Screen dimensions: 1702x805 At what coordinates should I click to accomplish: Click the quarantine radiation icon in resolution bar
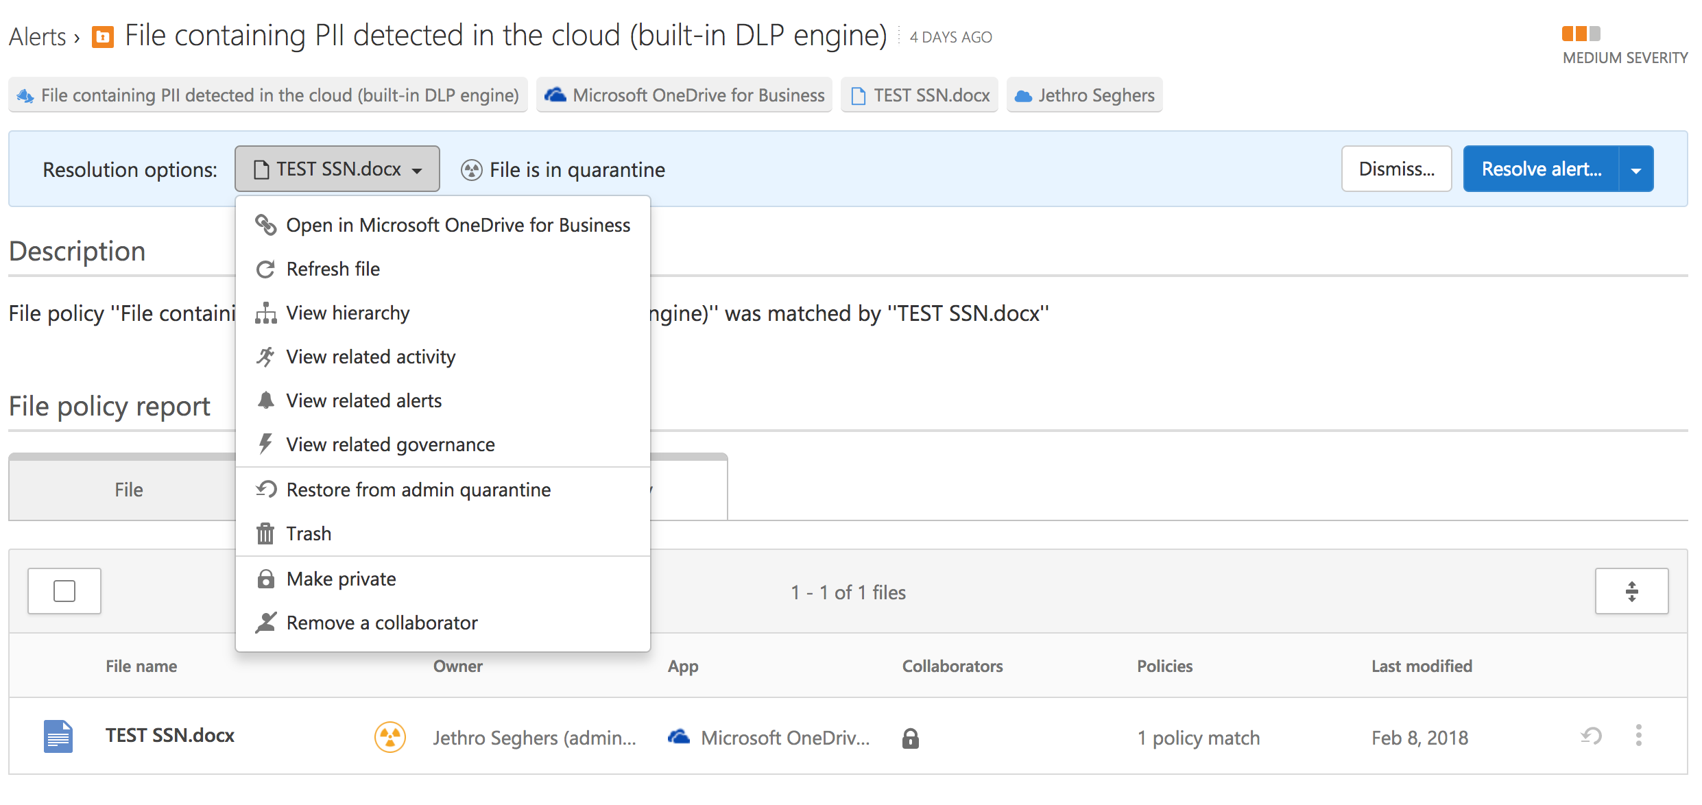pyautogui.click(x=471, y=169)
